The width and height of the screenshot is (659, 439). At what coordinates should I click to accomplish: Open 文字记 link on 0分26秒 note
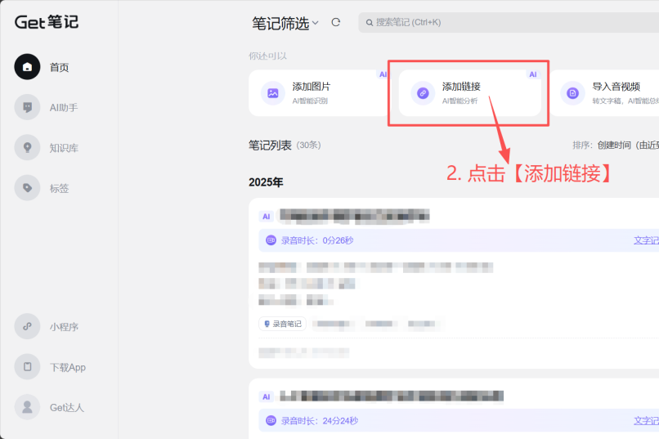[x=647, y=240]
